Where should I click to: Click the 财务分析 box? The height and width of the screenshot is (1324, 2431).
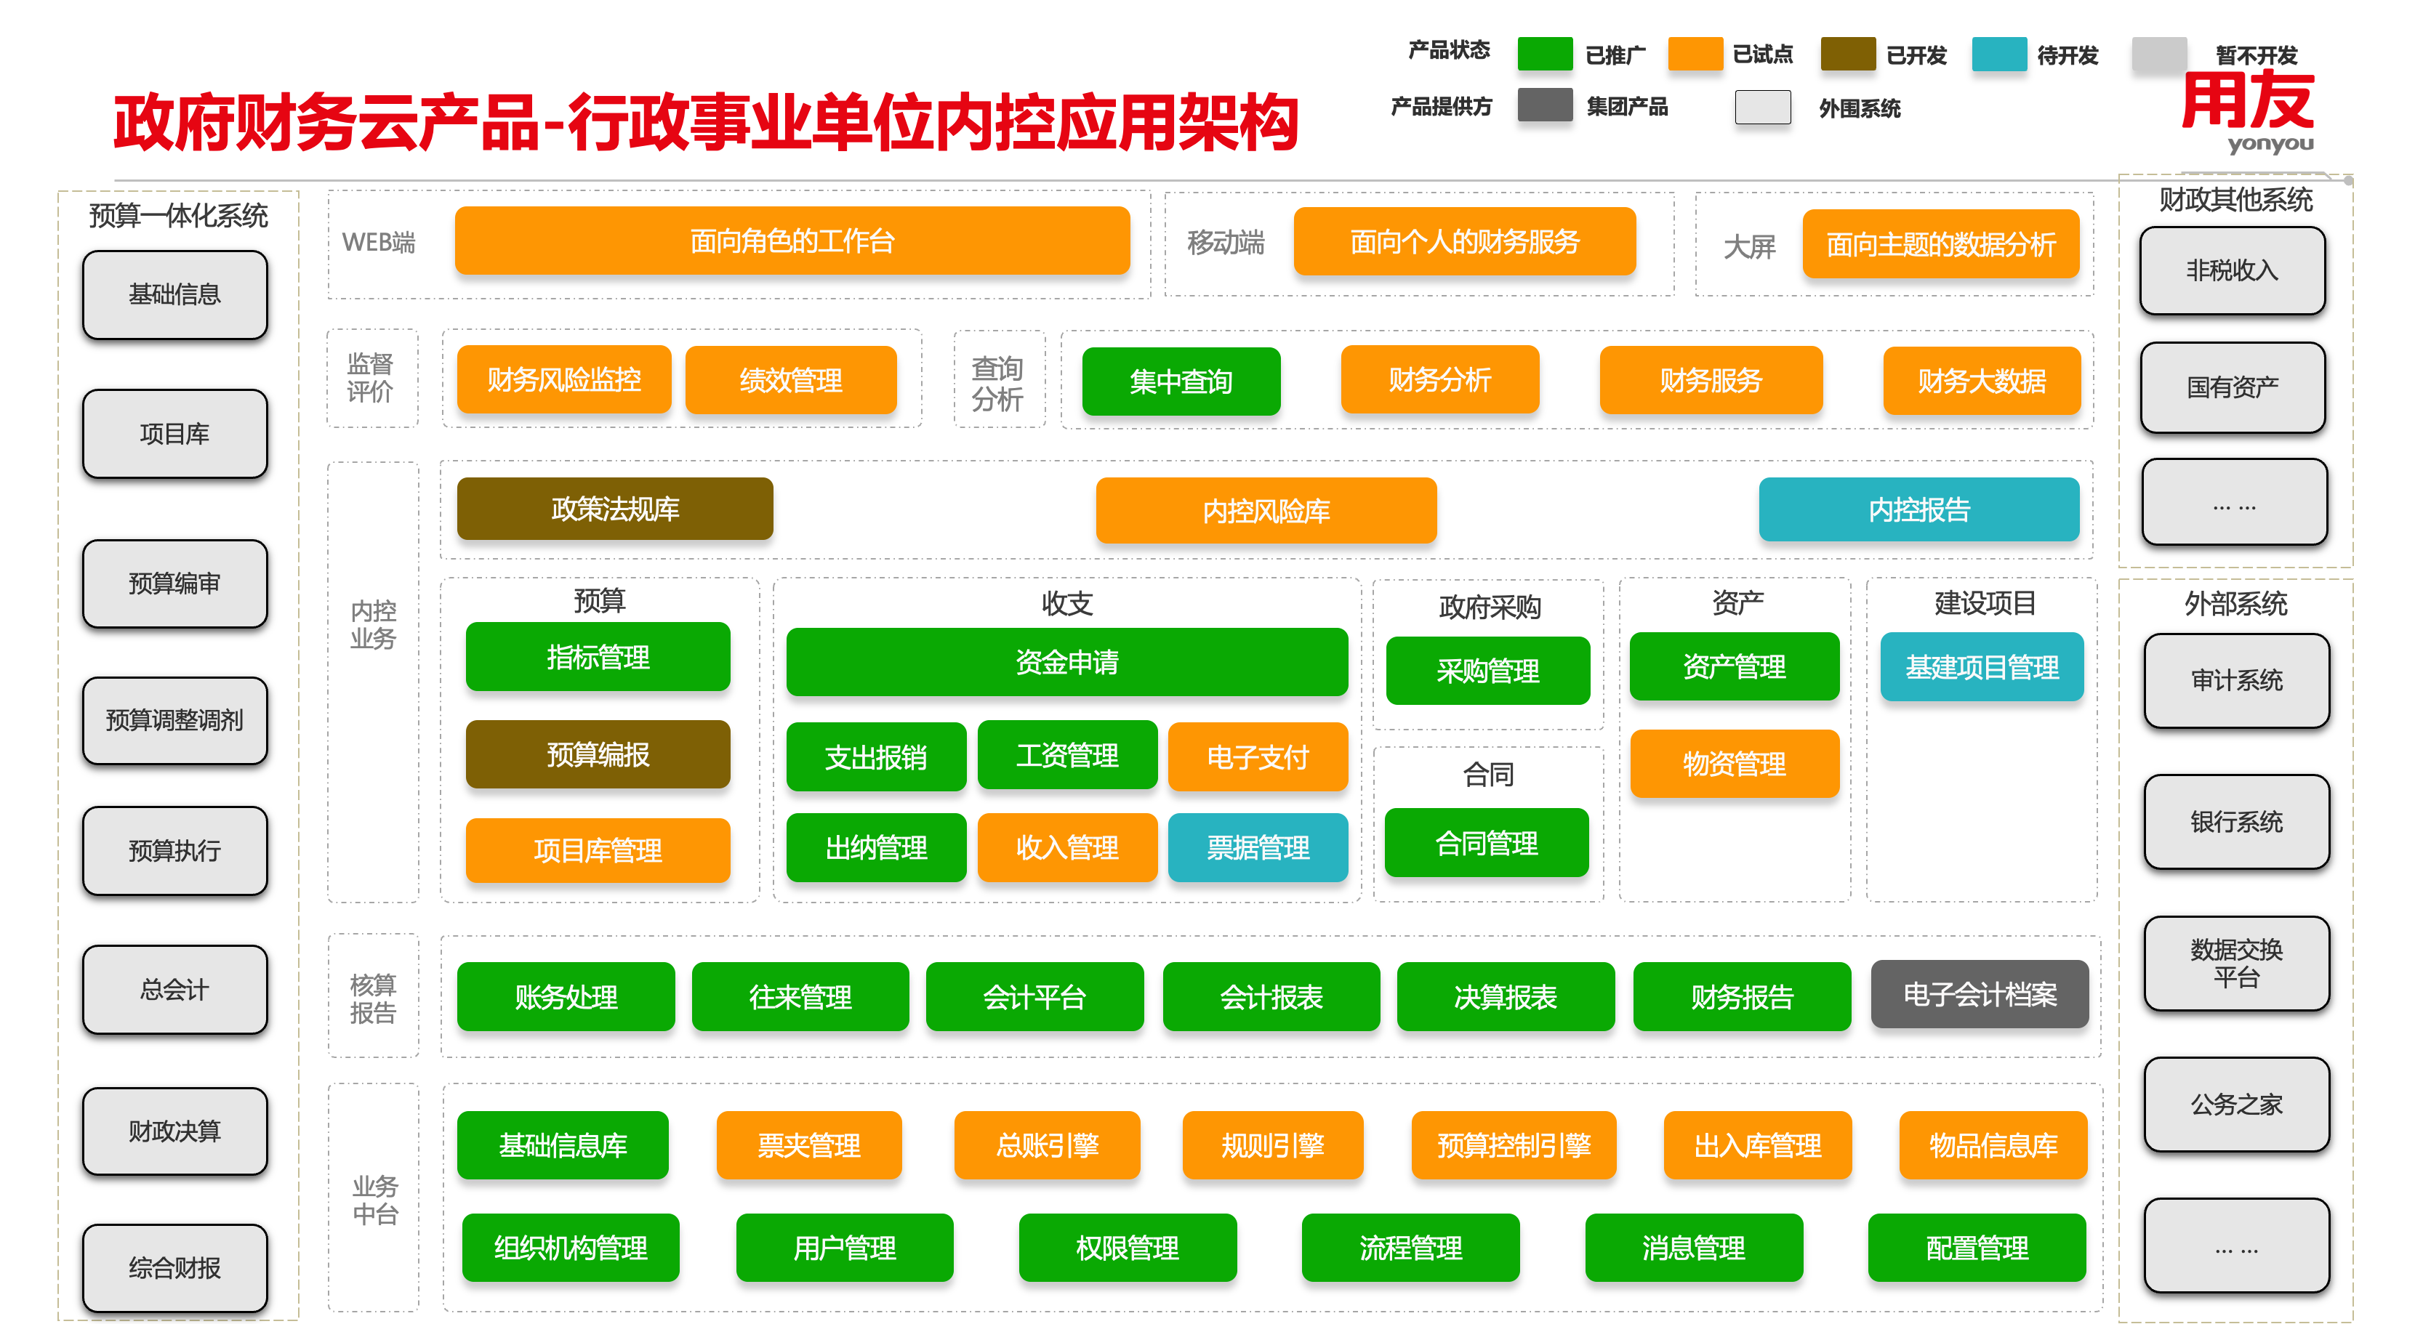tap(1439, 380)
